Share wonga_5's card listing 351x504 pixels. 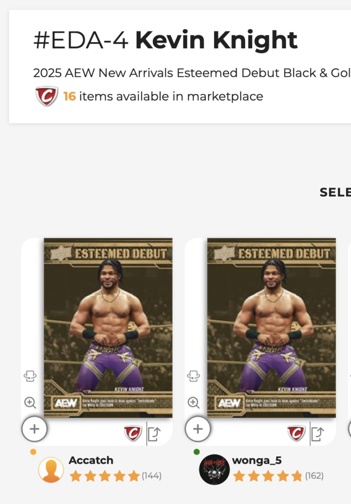[317, 434]
